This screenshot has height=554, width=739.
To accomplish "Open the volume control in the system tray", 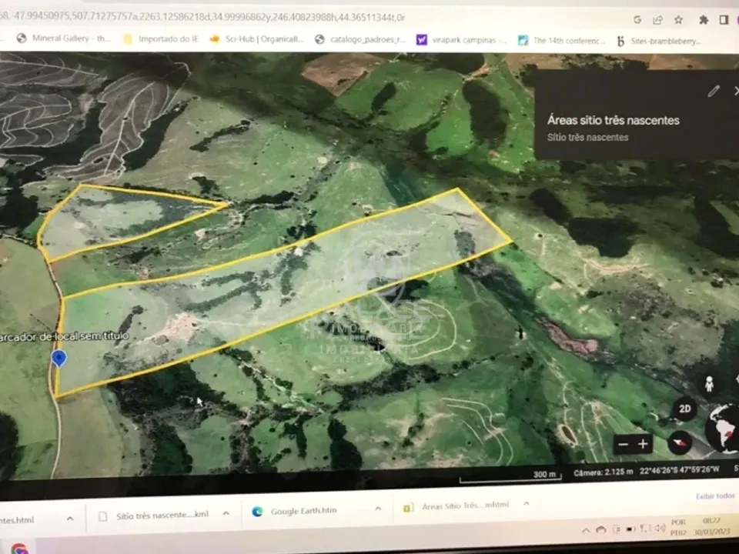I will tap(660, 528).
